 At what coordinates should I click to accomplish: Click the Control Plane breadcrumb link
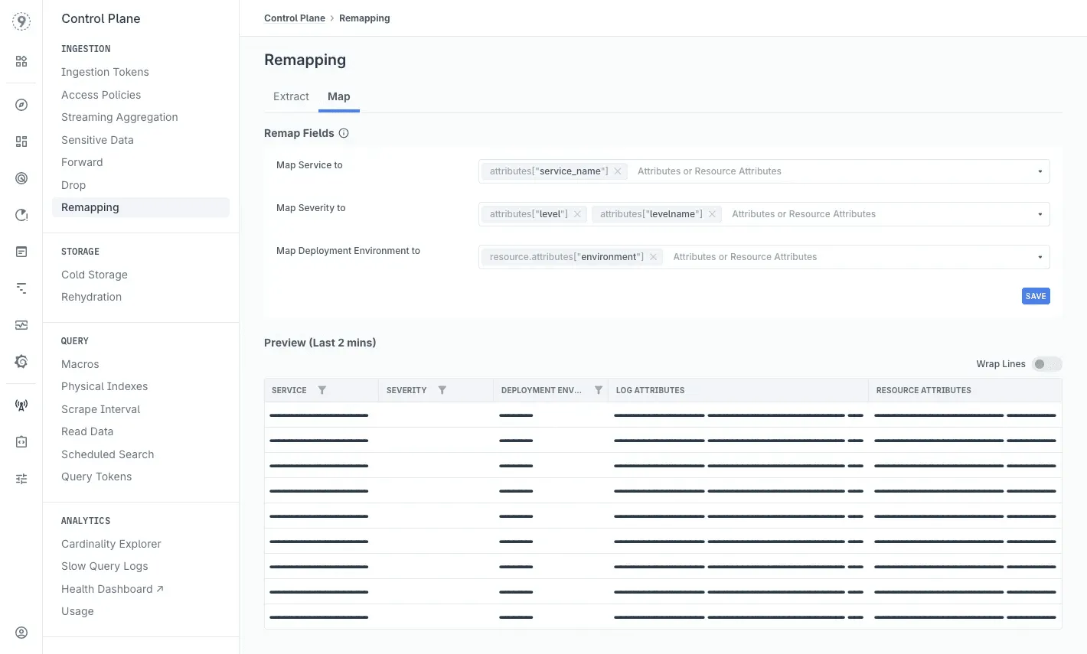pyautogui.click(x=295, y=18)
